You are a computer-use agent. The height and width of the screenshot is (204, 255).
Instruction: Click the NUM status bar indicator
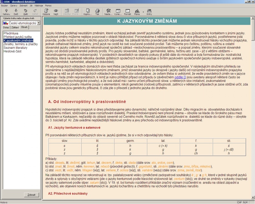(x=245, y=202)
